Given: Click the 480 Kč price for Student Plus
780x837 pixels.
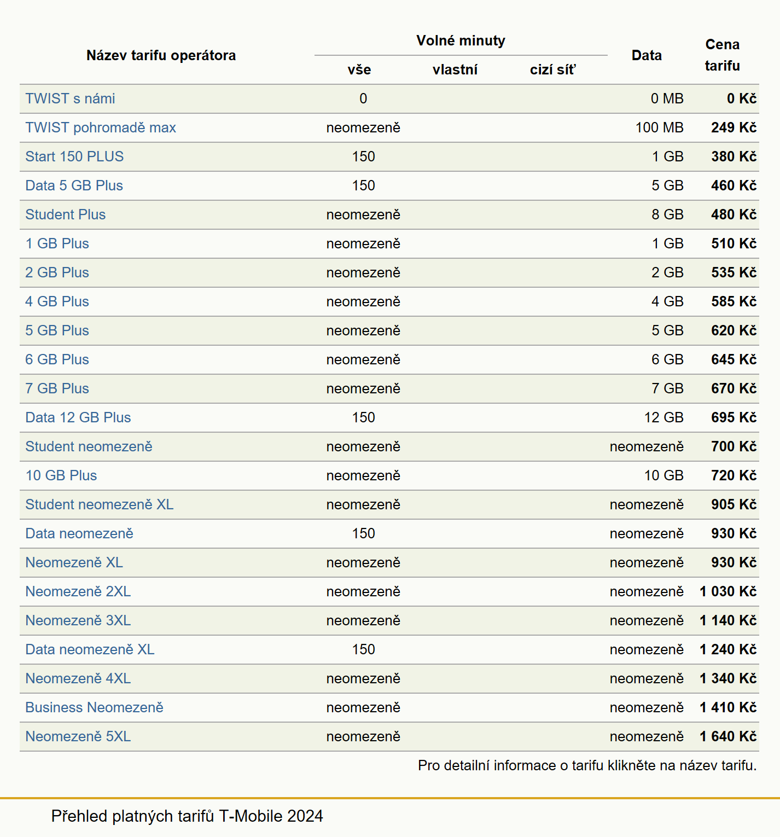Looking at the screenshot, I should pyautogui.click(x=734, y=214).
